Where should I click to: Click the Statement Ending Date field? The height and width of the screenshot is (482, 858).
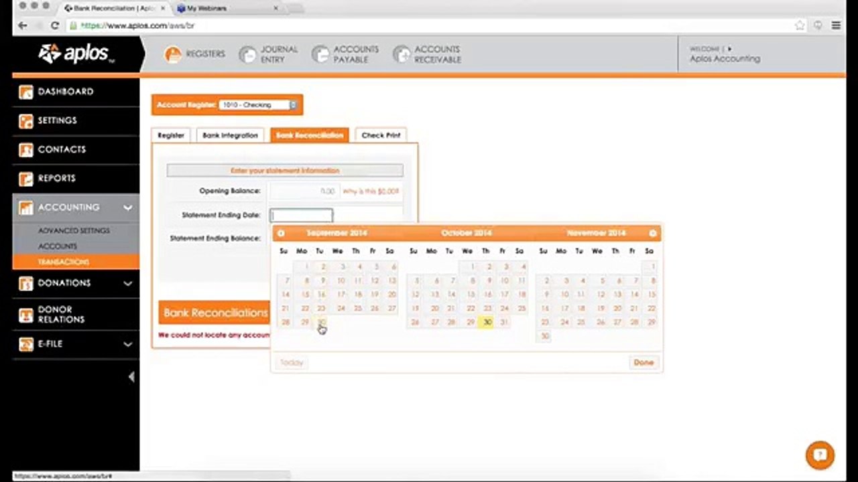(301, 216)
